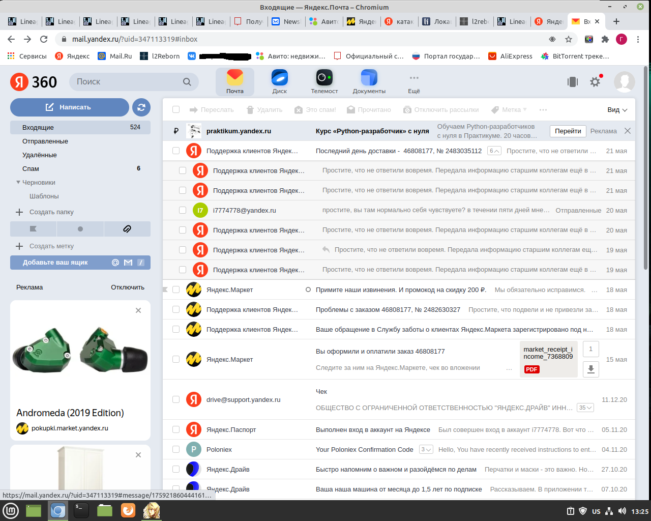Open the Chromium three-dot menu

pos(638,39)
